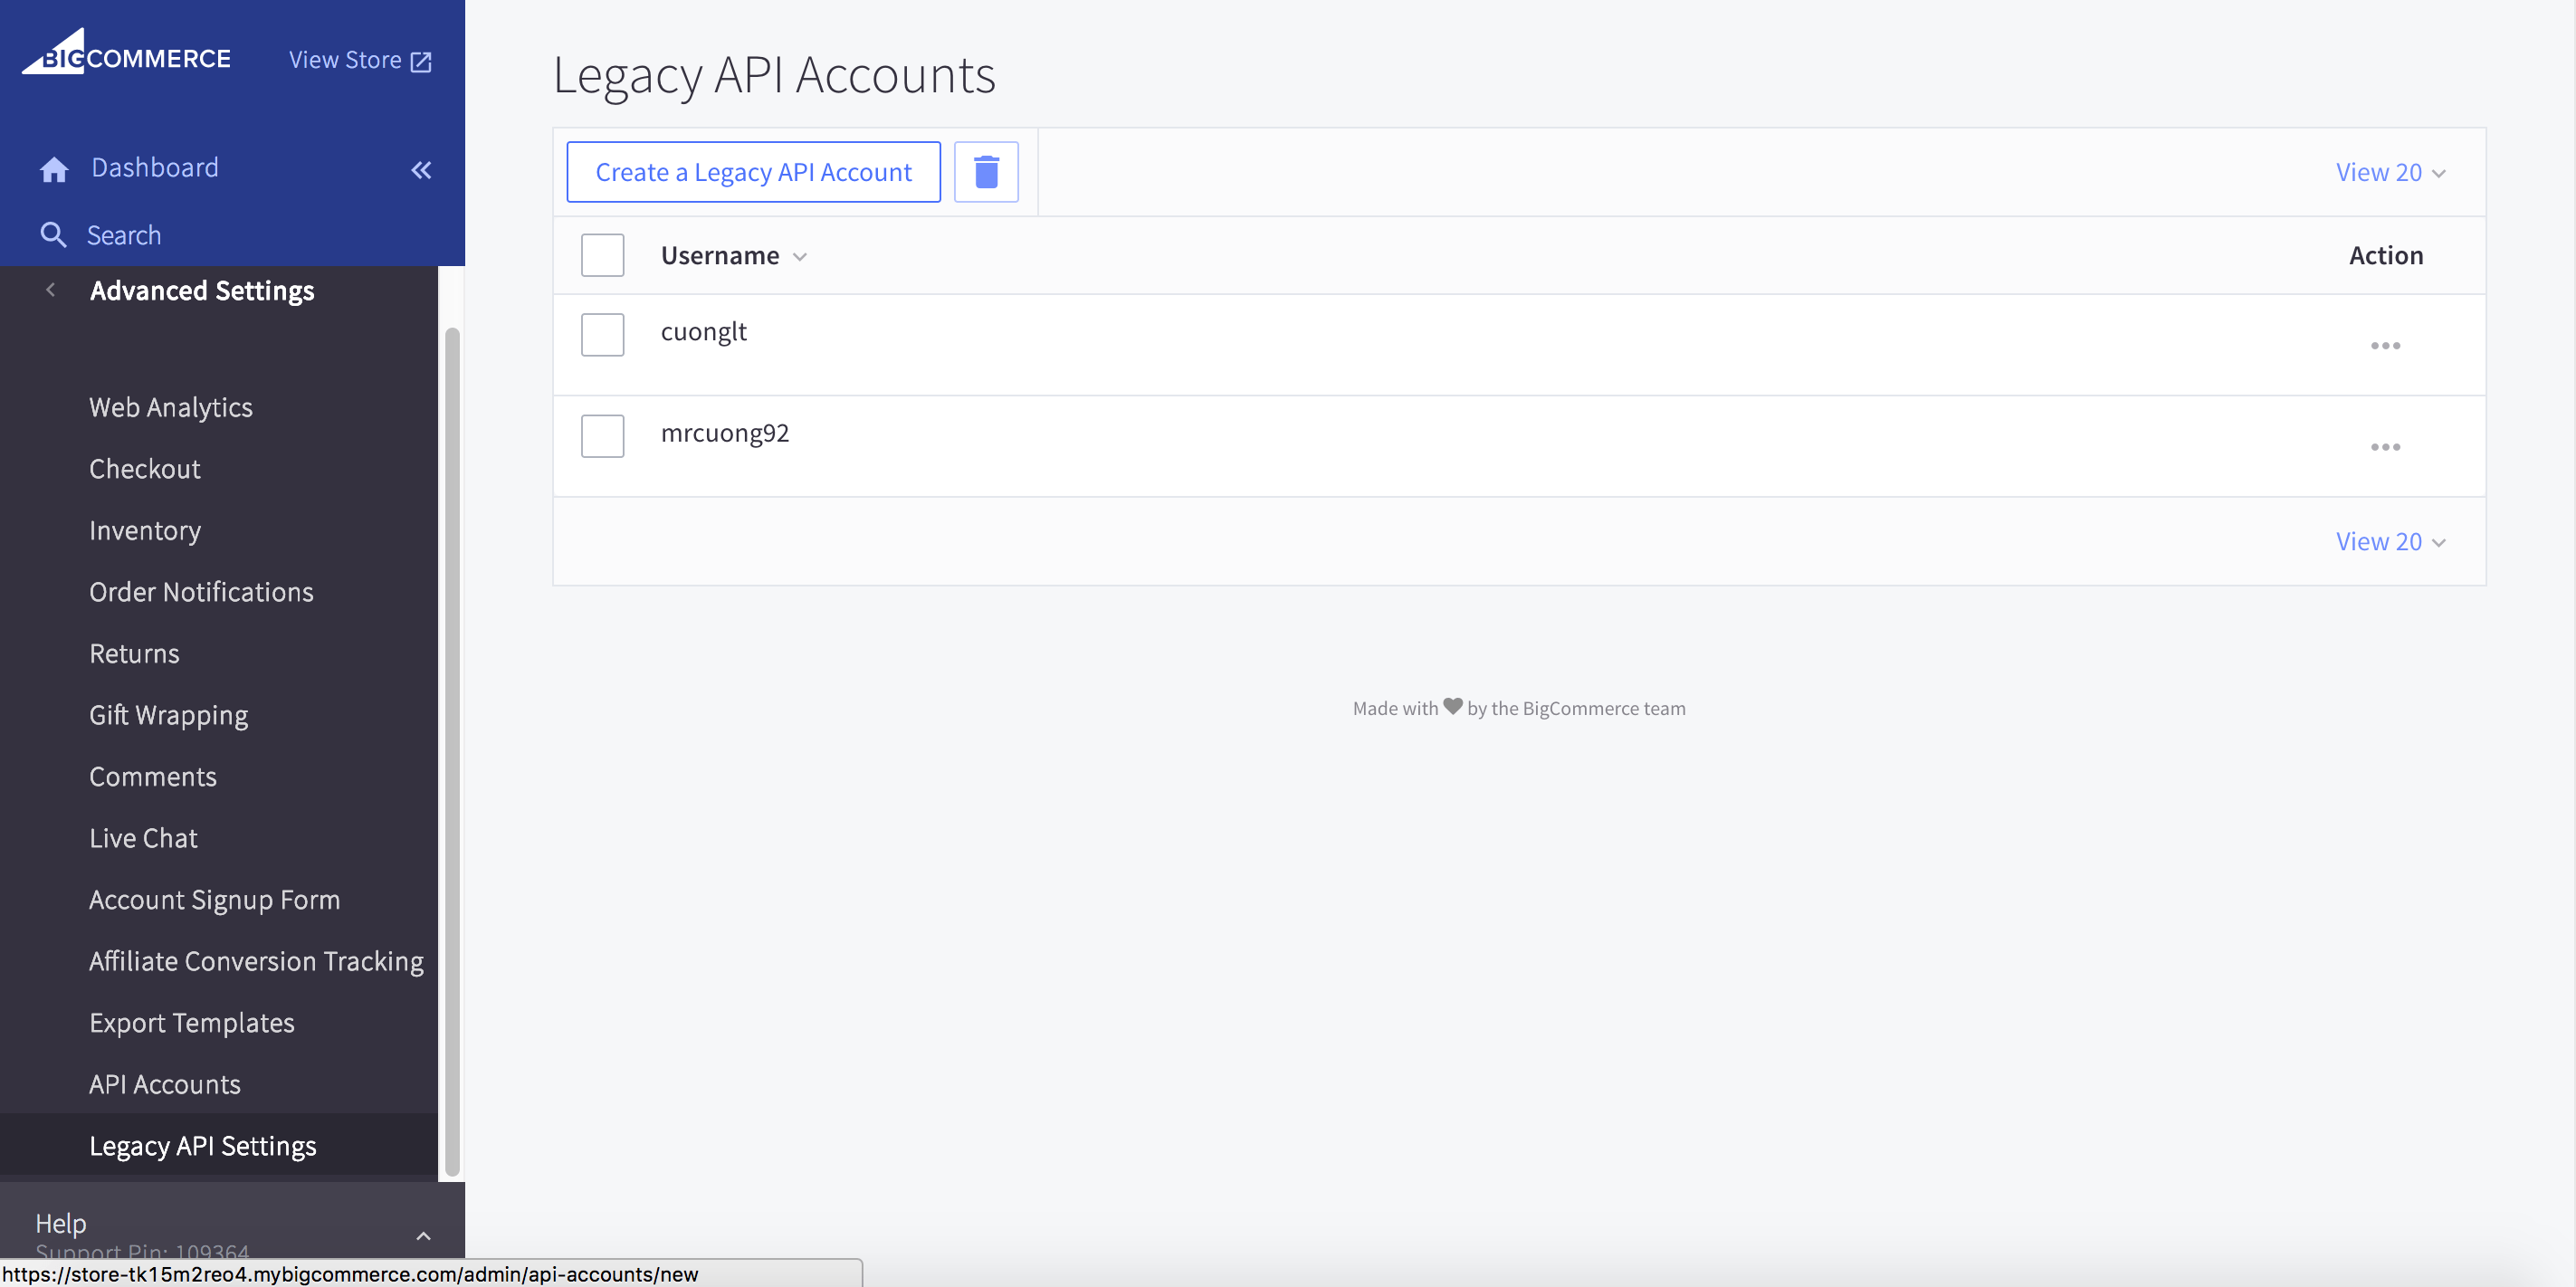Toggle the select-all header checkbox
The width and height of the screenshot is (2576, 1287).
[602, 255]
